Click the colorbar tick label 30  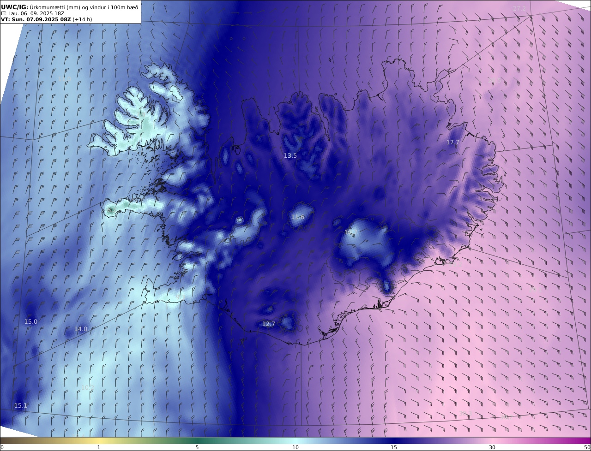492,447
